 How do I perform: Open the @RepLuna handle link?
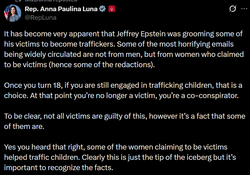coord(41,17)
